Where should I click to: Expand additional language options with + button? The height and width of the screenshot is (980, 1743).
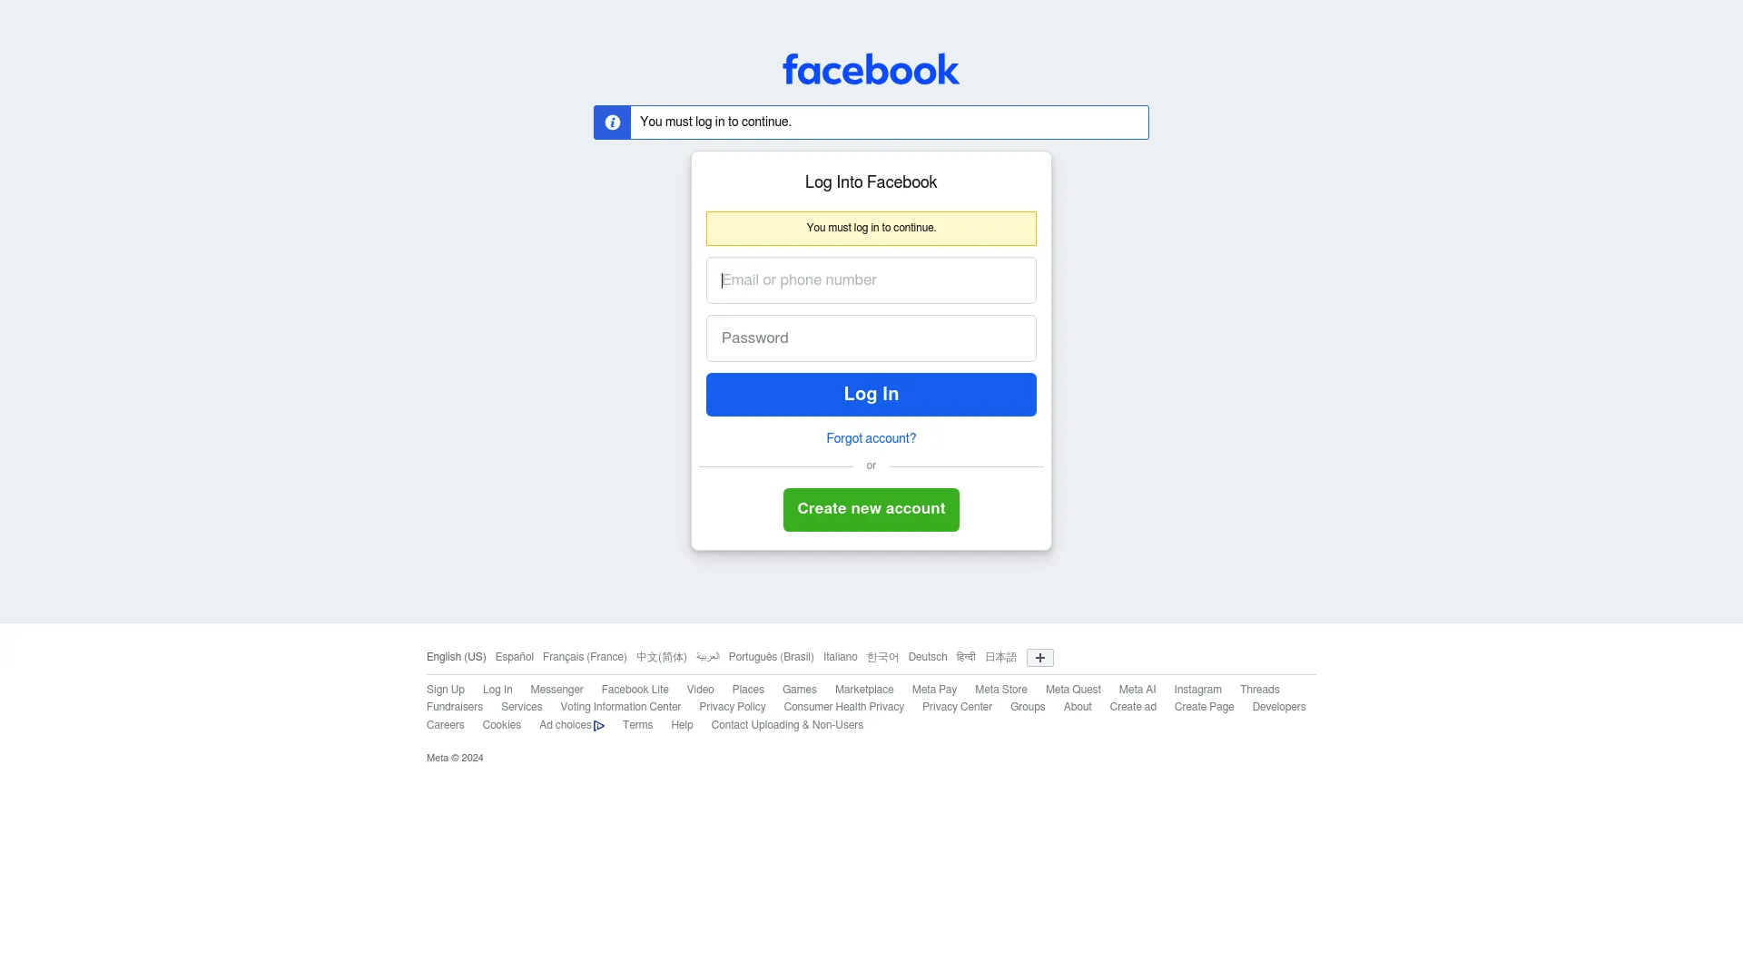(x=1039, y=657)
